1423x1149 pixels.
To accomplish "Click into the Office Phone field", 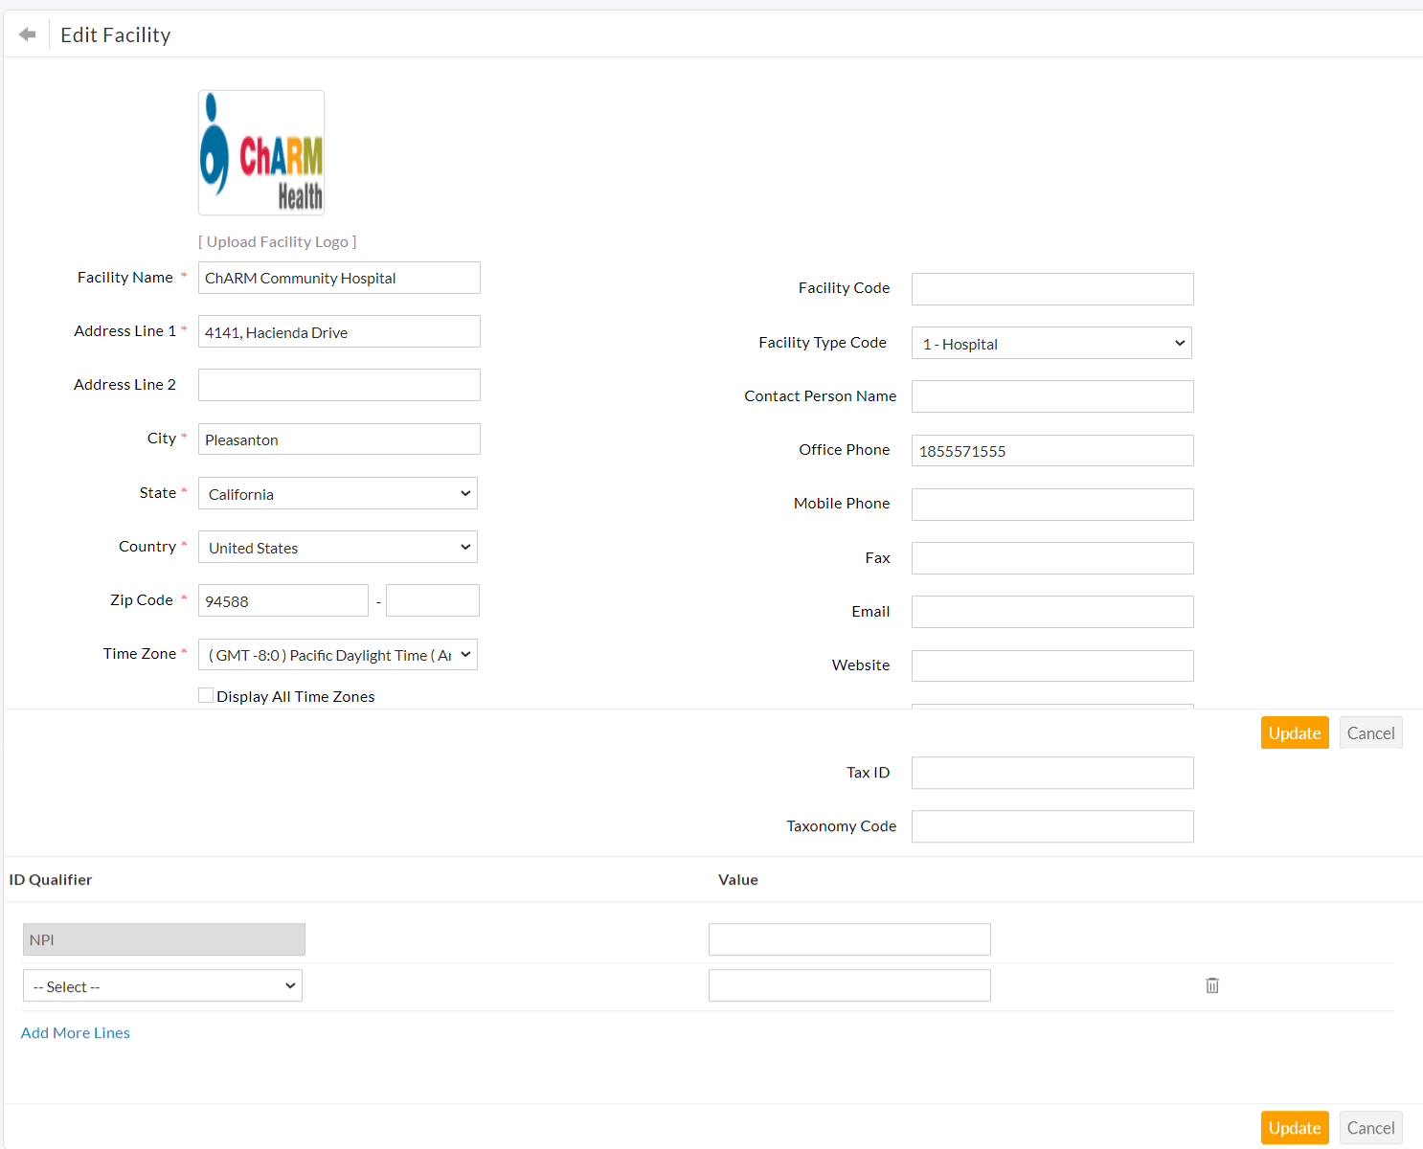I will [x=1052, y=451].
